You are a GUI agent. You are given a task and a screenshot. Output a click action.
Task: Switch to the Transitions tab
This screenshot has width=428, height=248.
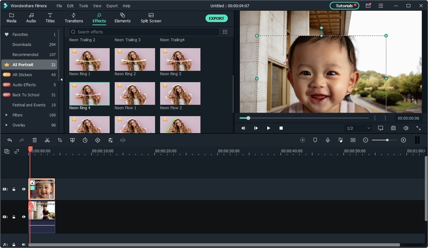coord(74,18)
